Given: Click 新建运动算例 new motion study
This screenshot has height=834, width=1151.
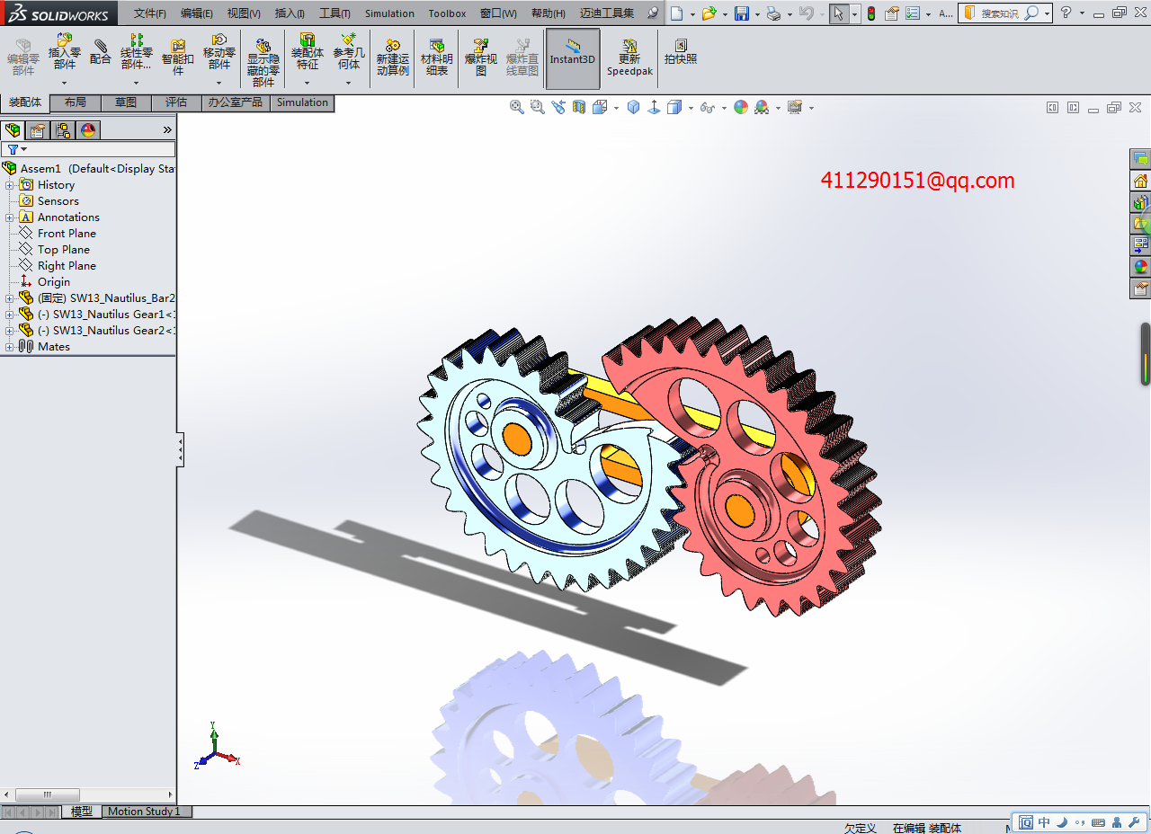Looking at the screenshot, I should [x=393, y=57].
